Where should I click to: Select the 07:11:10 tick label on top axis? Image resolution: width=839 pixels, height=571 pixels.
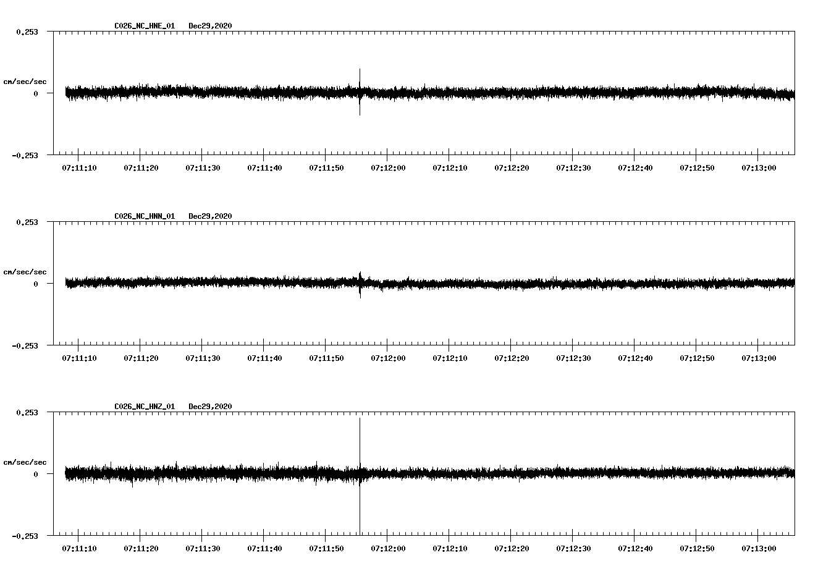tap(78, 167)
